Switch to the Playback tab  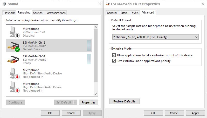point(9,13)
